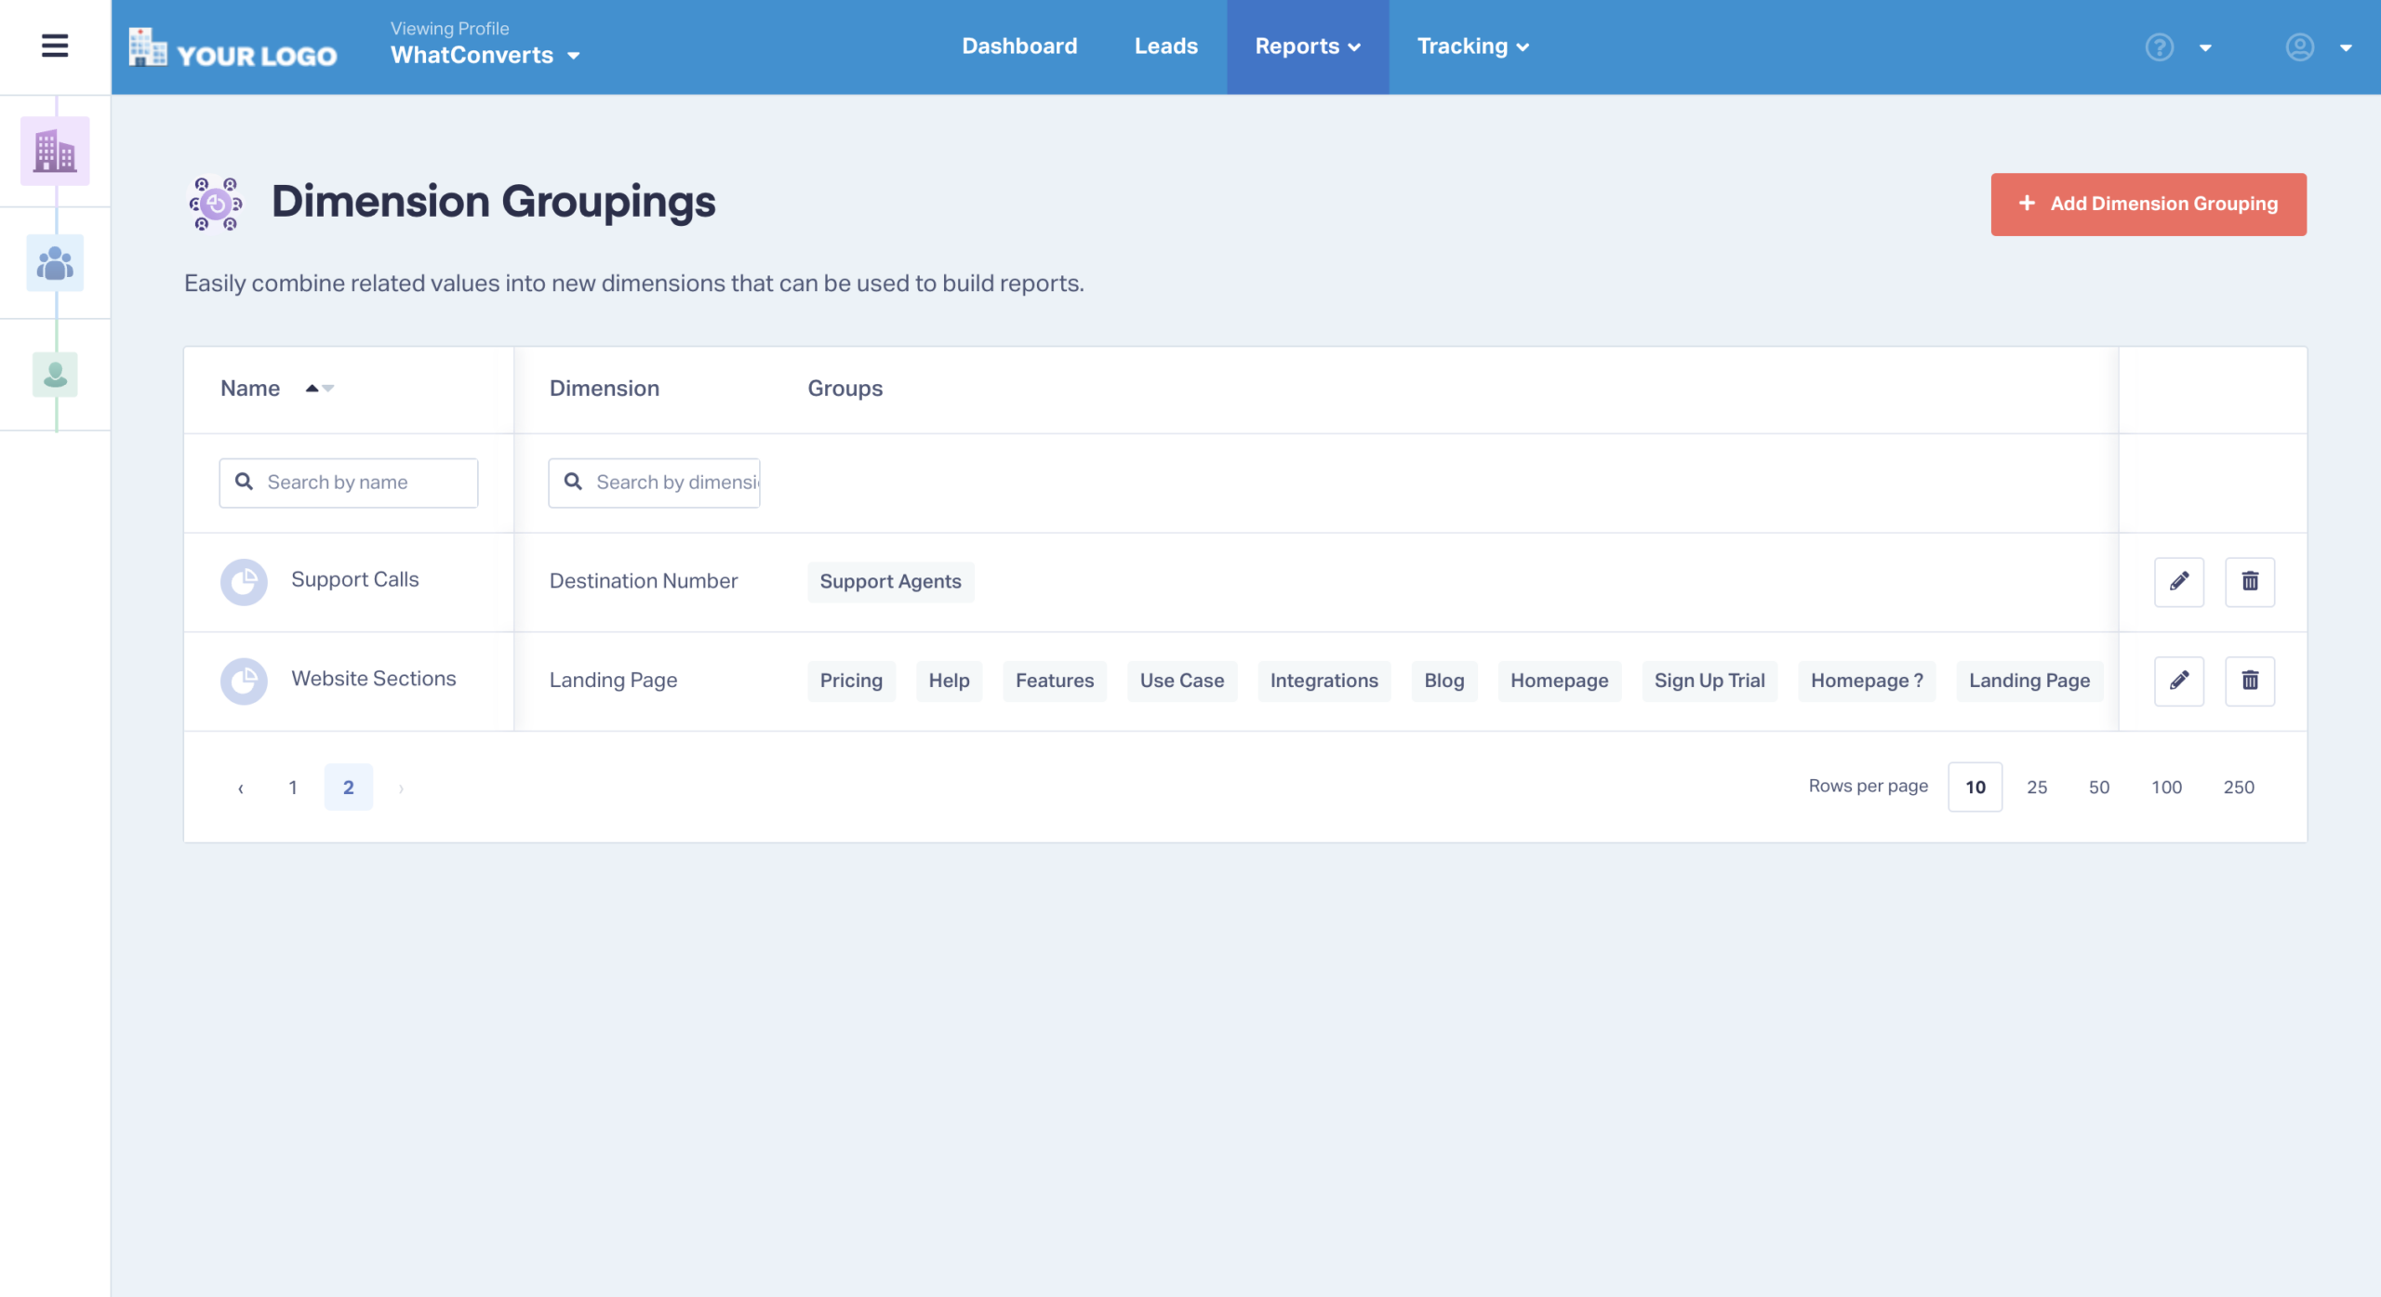This screenshot has width=2381, height=1297.
Task: Delete the Support Calls grouping with trash icon
Action: pos(2249,581)
